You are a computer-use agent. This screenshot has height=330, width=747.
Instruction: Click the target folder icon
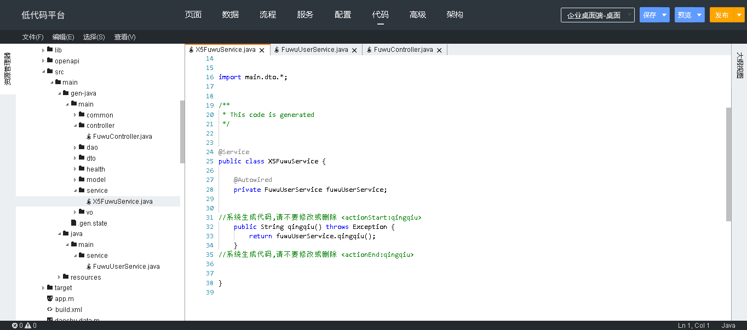50,288
